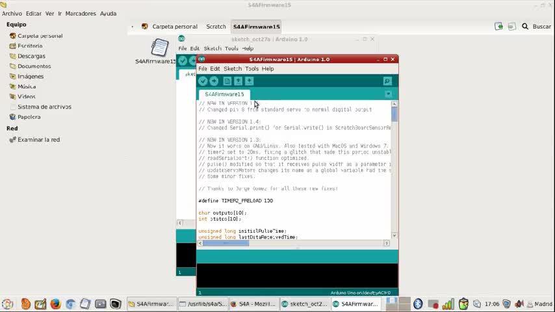Image resolution: width=555 pixels, height=312 pixels.
Task: Select Vídeos folder in the sidebar
Action: (x=22, y=96)
